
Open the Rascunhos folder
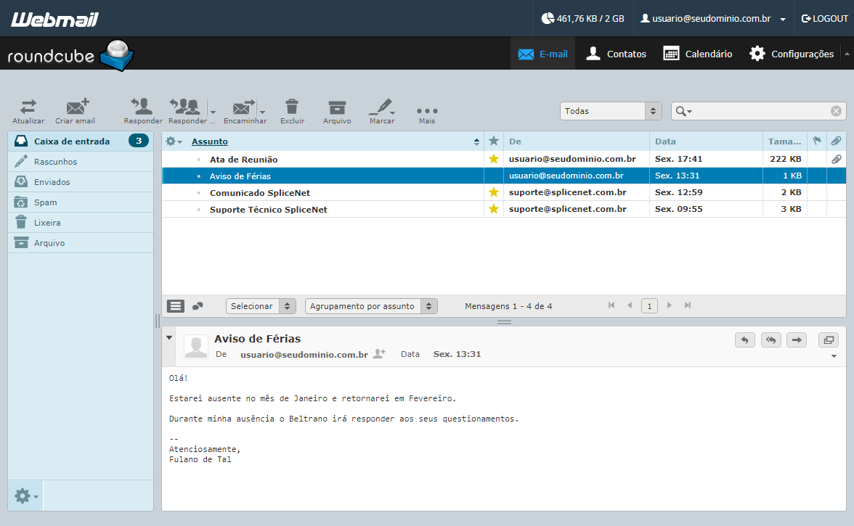coord(81,162)
